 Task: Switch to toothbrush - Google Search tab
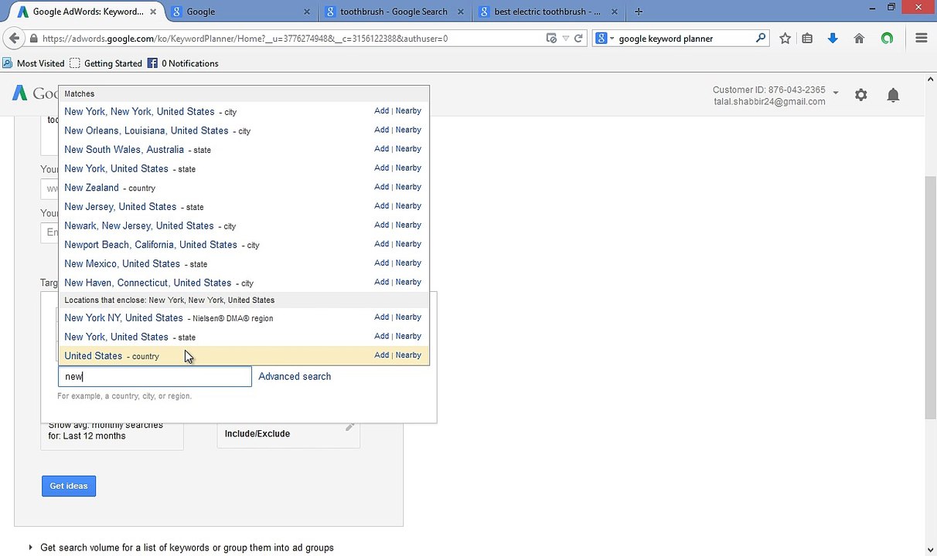coord(395,12)
